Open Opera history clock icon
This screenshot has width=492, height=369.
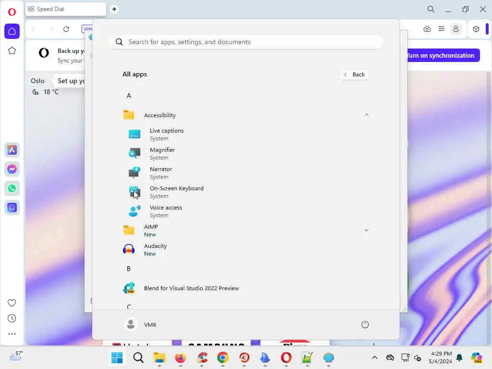pos(12,319)
